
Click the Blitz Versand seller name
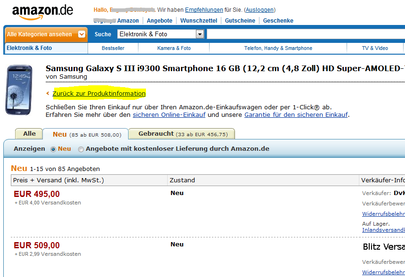click(x=384, y=247)
